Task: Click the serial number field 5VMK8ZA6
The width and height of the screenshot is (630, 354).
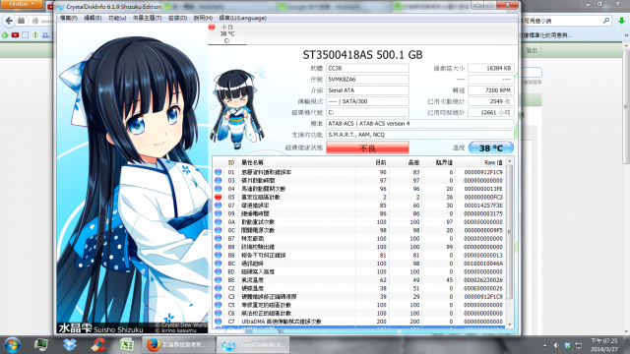Action: (x=367, y=80)
